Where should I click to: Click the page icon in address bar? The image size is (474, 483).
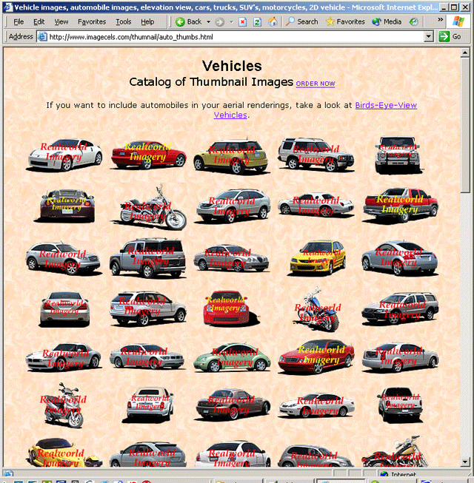[42, 37]
